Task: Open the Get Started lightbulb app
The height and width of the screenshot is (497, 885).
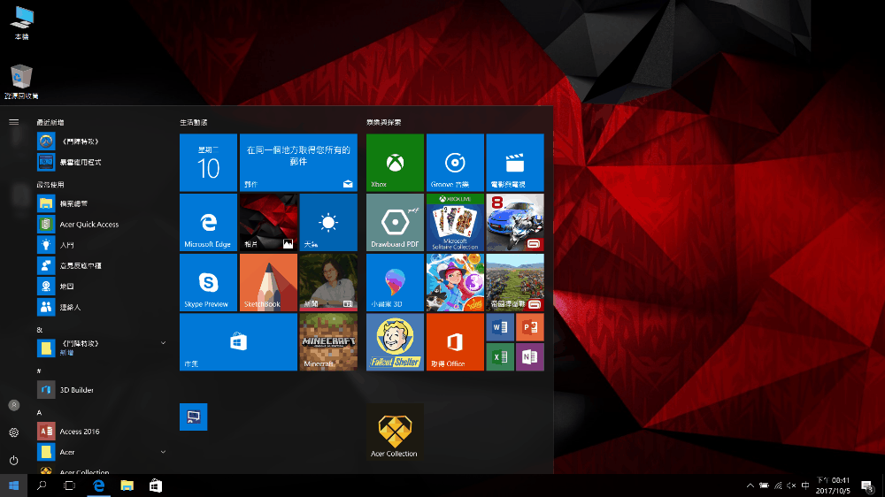Action: [x=102, y=245]
